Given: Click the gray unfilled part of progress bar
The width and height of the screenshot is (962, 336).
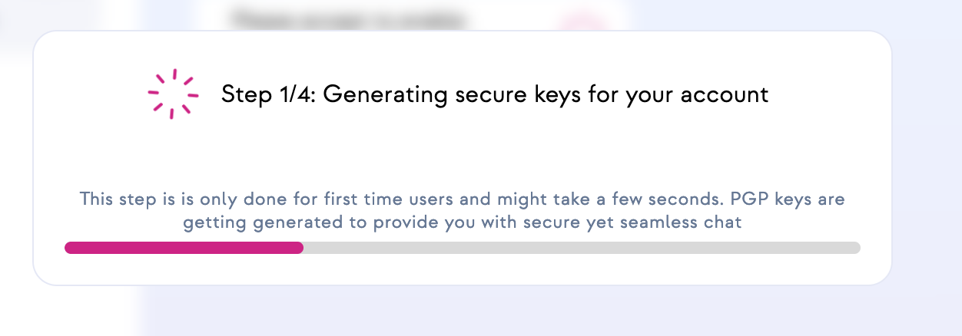Looking at the screenshot, I should point(582,248).
